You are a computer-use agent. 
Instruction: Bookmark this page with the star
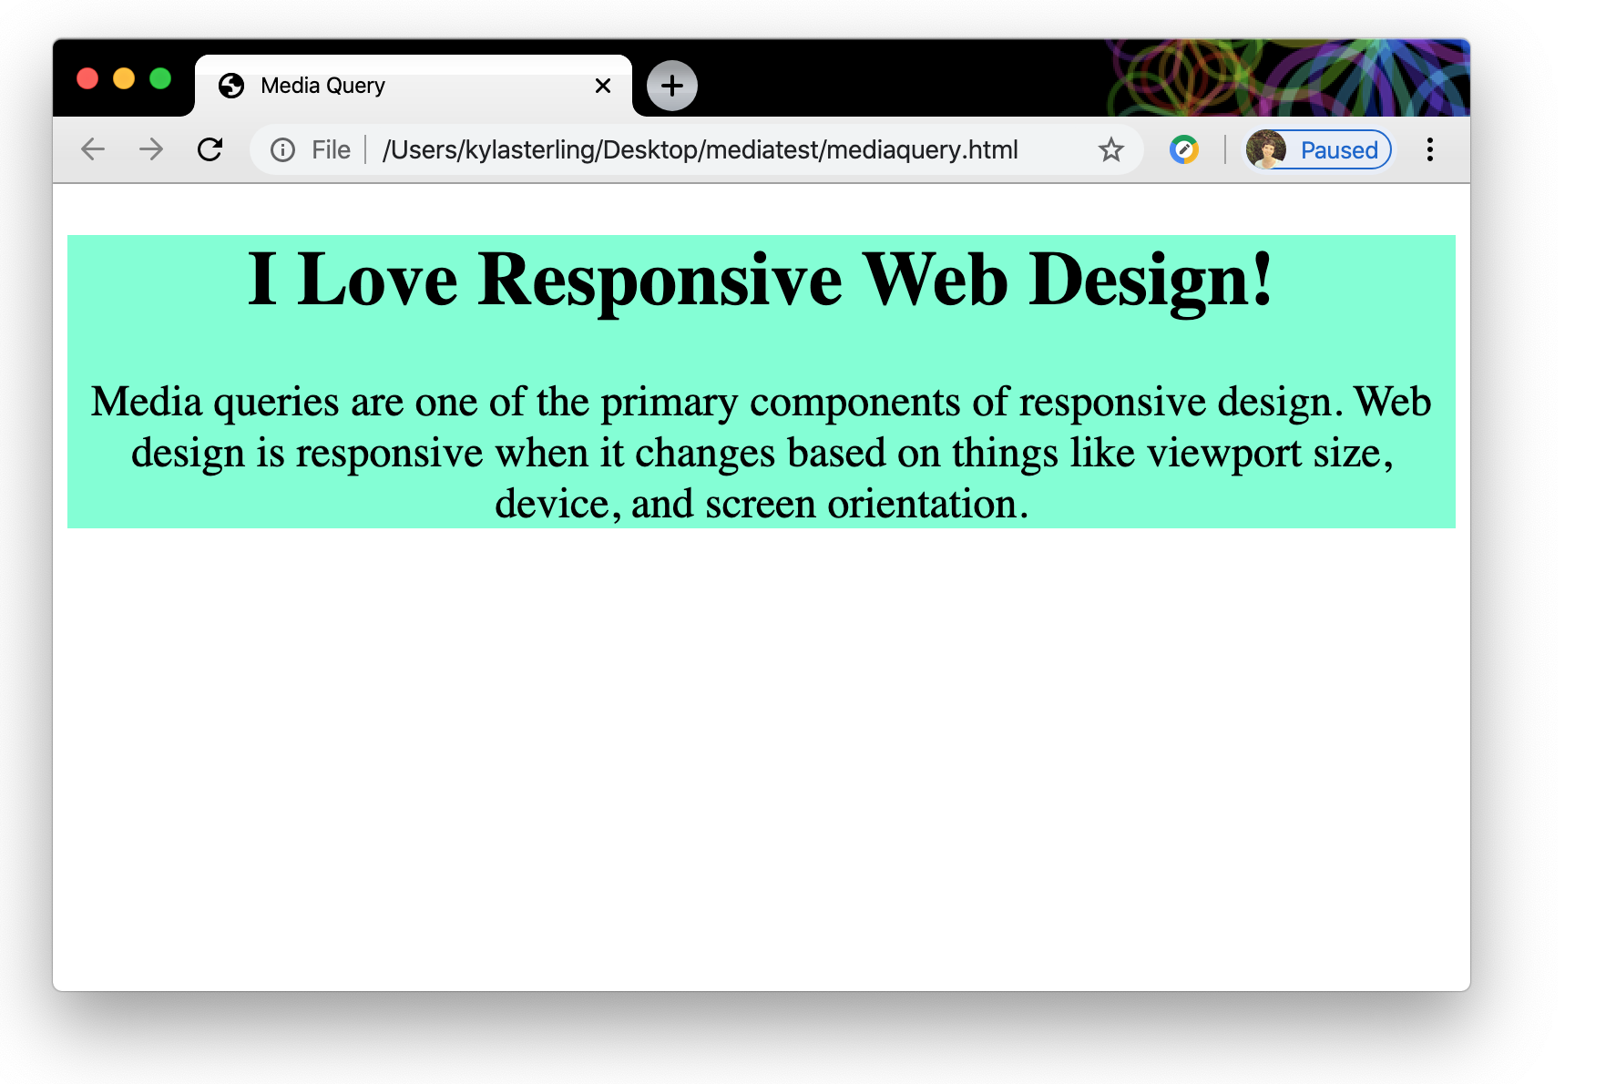[1111, 149]
